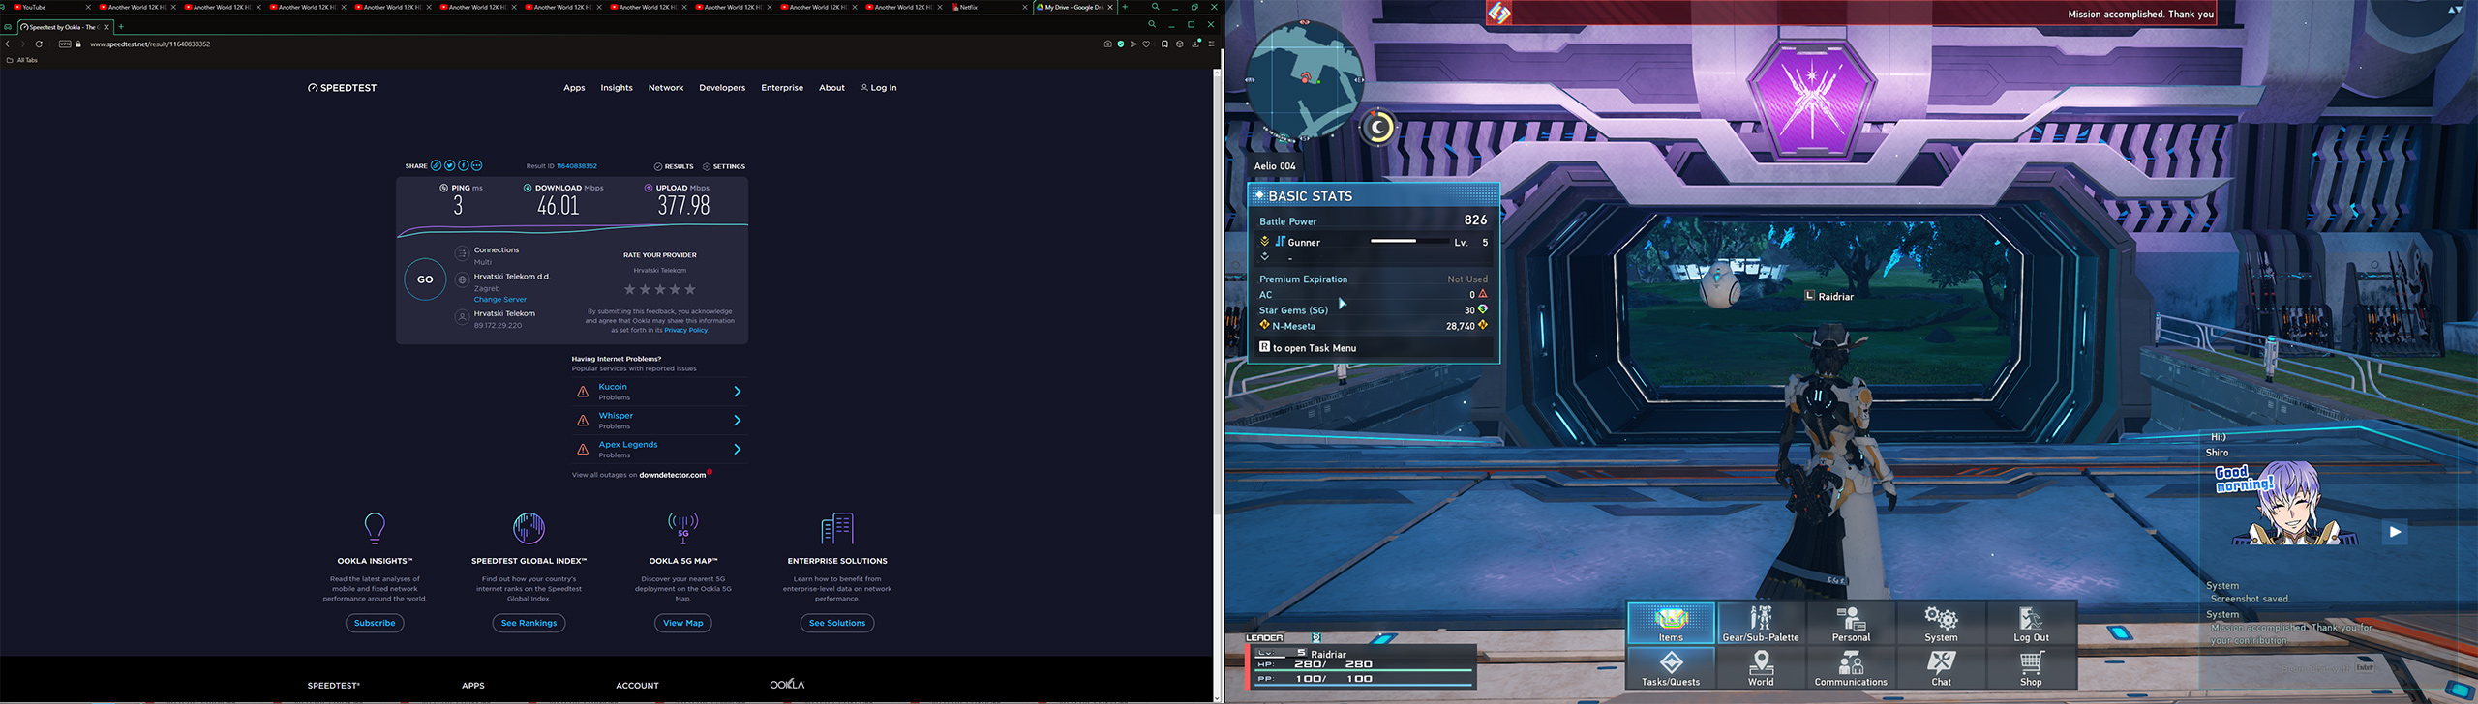2478x704 pixels.
Task: Click the browser address bar URL
Action: (x=150, y=44)
